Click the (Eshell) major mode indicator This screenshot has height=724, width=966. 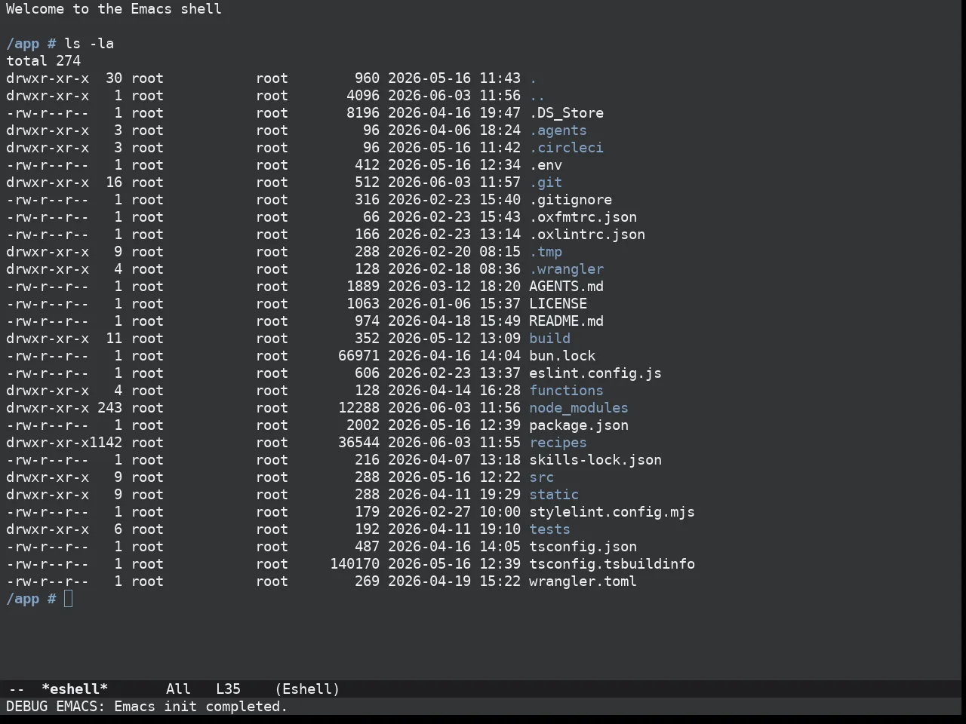(x=307, y=689)
